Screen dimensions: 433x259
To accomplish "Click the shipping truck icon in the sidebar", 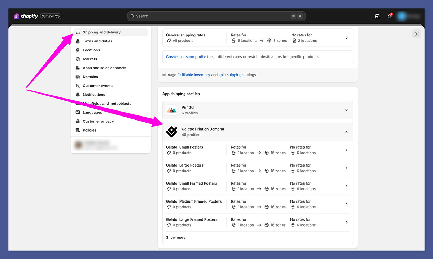I will pos(78,32).
